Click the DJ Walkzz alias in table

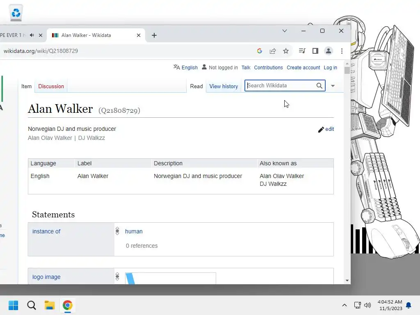273,184
